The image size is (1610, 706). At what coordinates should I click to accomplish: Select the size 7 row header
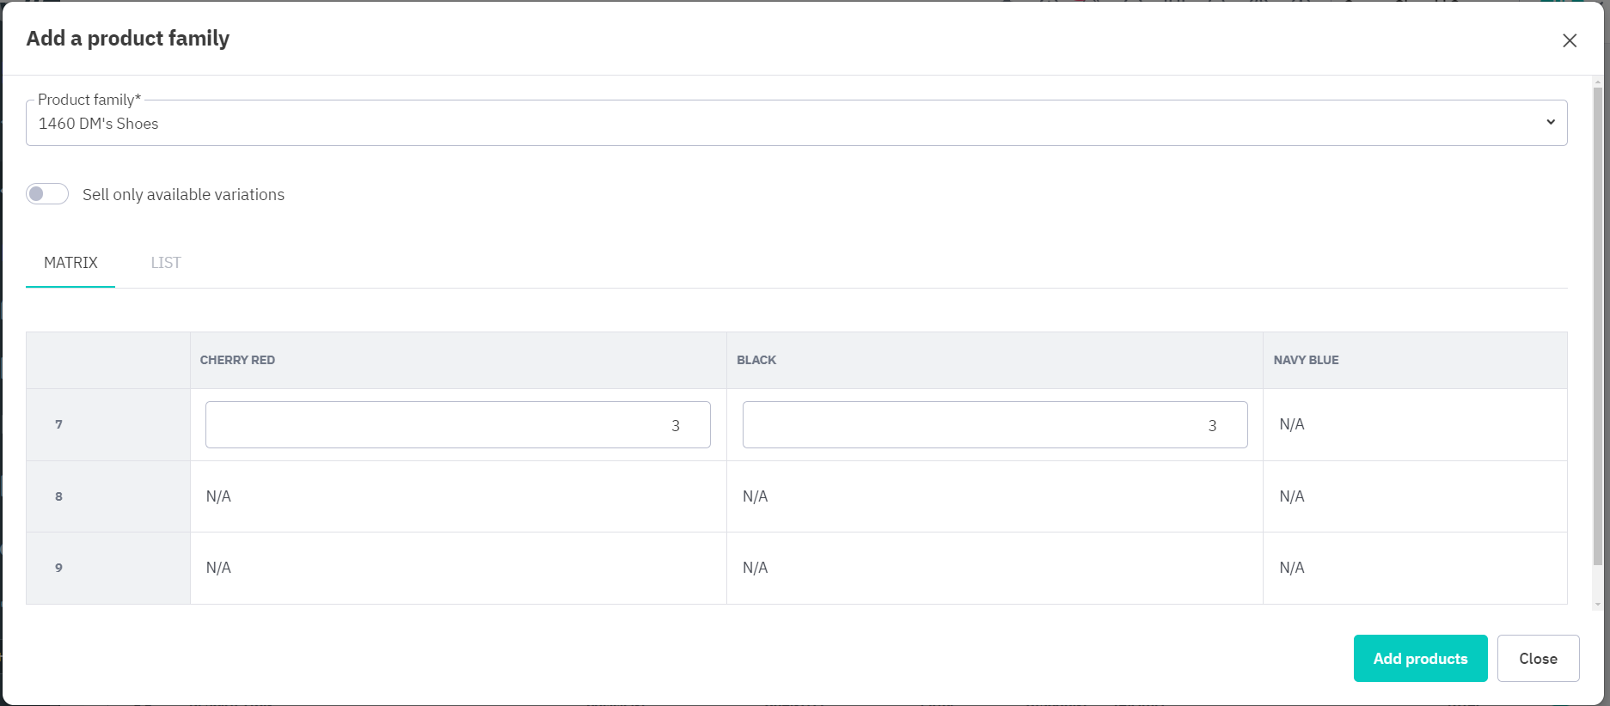[58, 424]
